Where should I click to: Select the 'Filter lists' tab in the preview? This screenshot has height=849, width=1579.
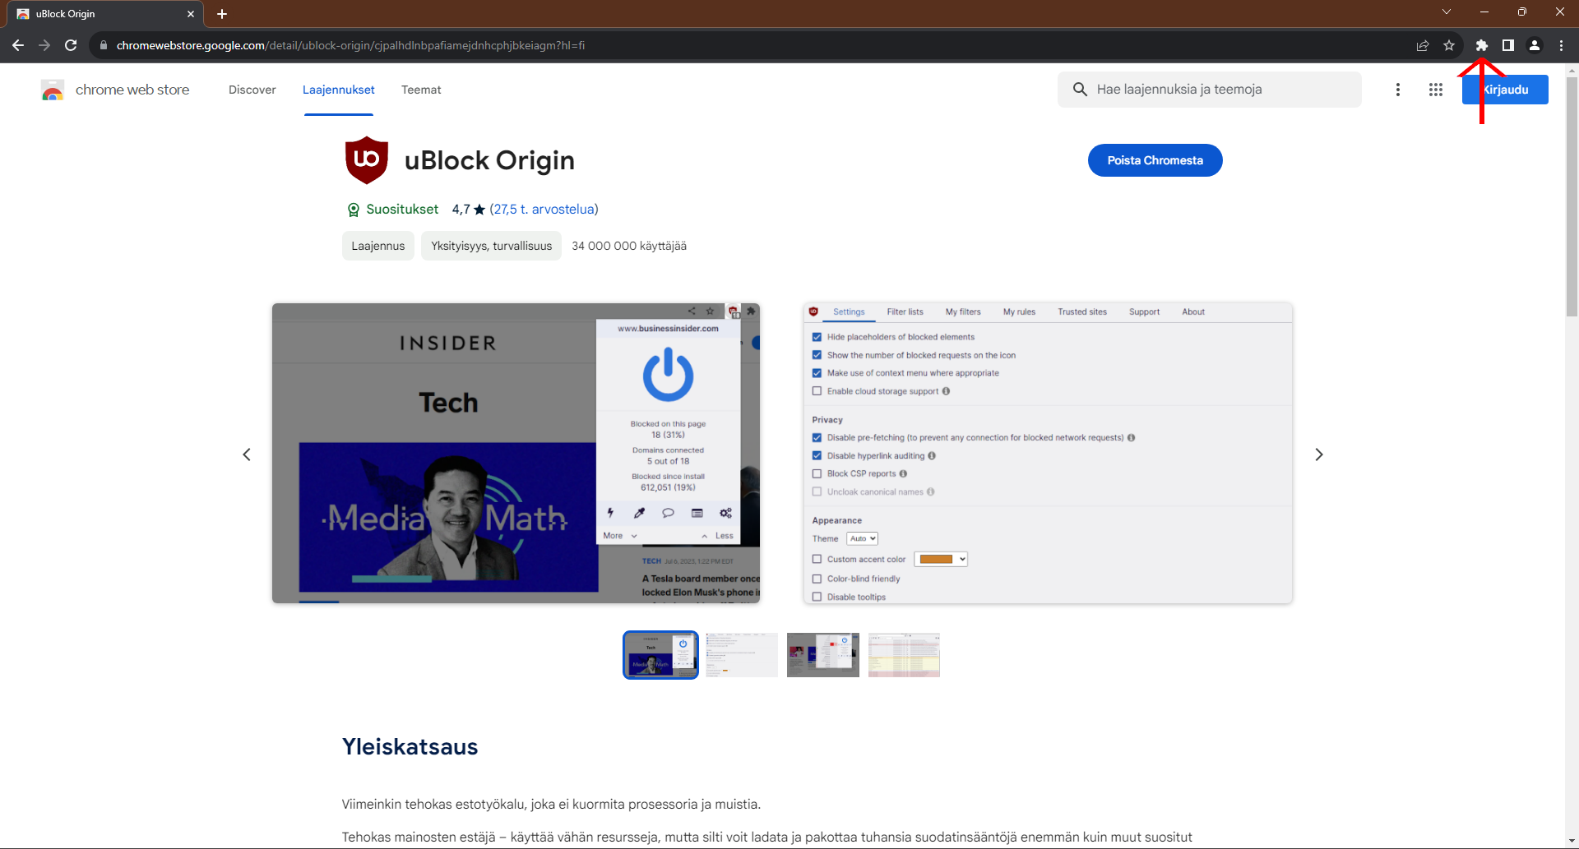pos(905,312)
